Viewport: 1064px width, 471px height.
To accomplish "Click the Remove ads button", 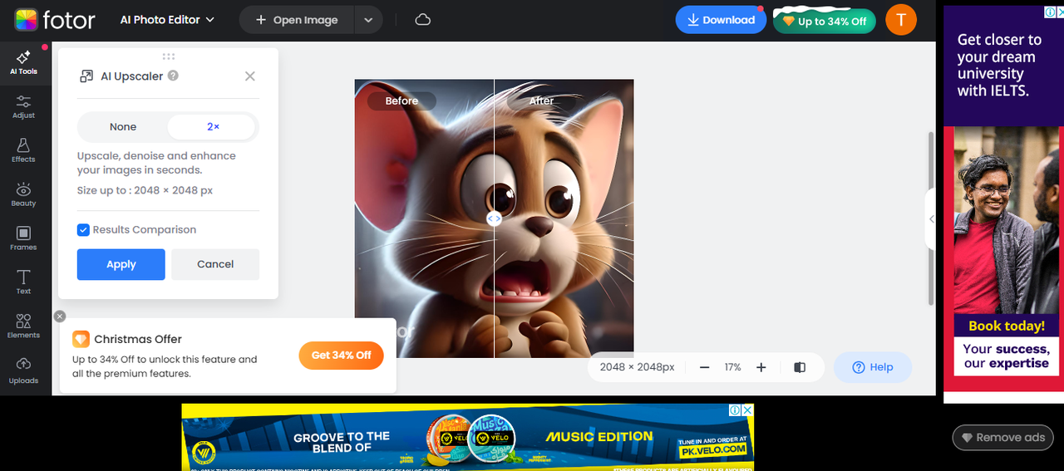I will point(1002,438).
